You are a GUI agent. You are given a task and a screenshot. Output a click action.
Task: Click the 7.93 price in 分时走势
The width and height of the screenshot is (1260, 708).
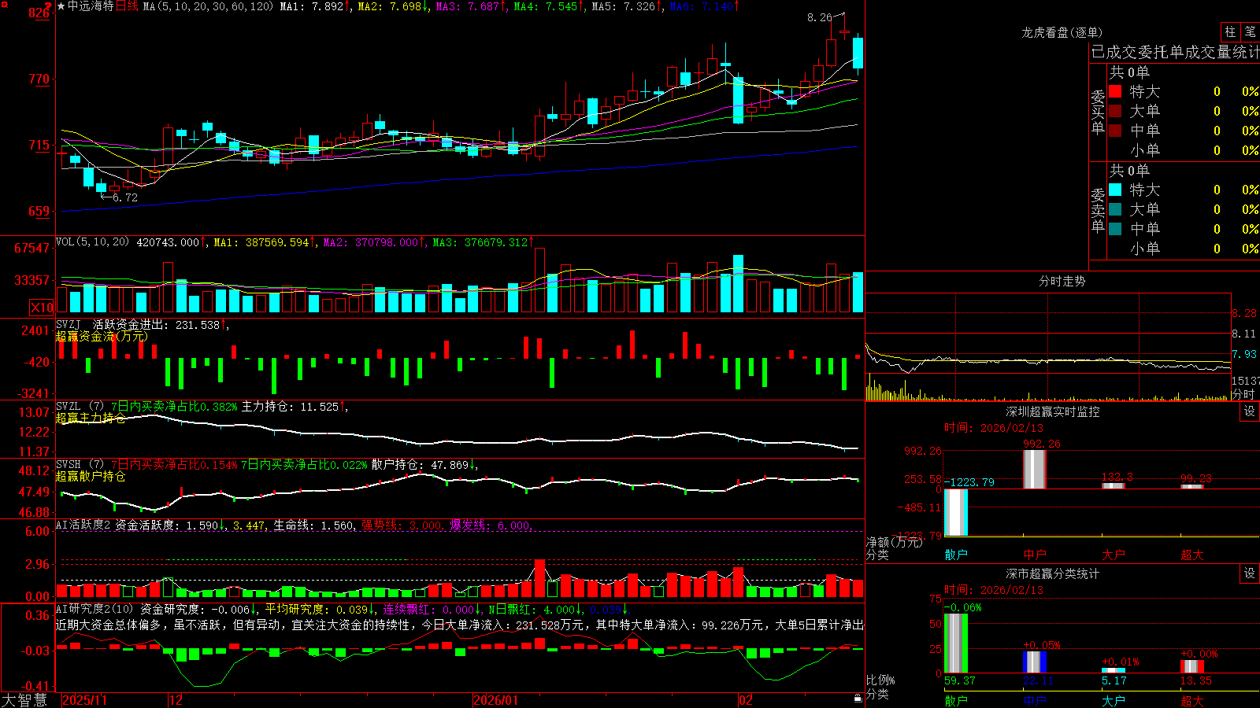(x=1244, y=354)
